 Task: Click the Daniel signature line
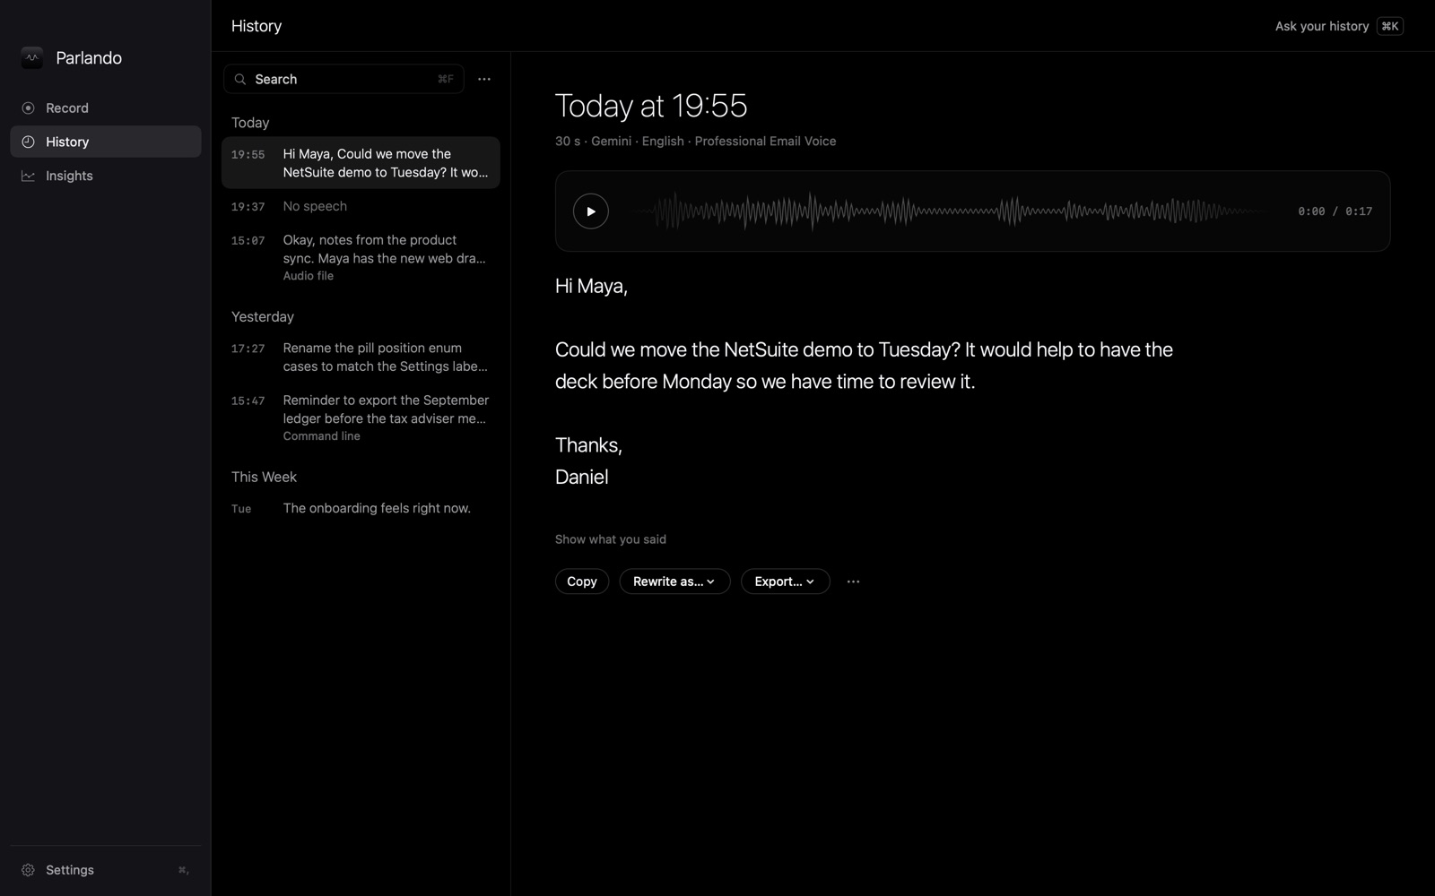point(581,478)
